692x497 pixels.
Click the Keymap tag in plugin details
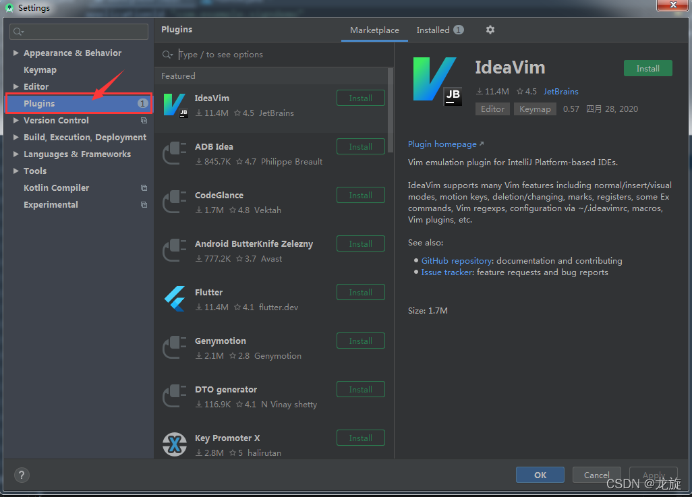(x=535, y=109)
